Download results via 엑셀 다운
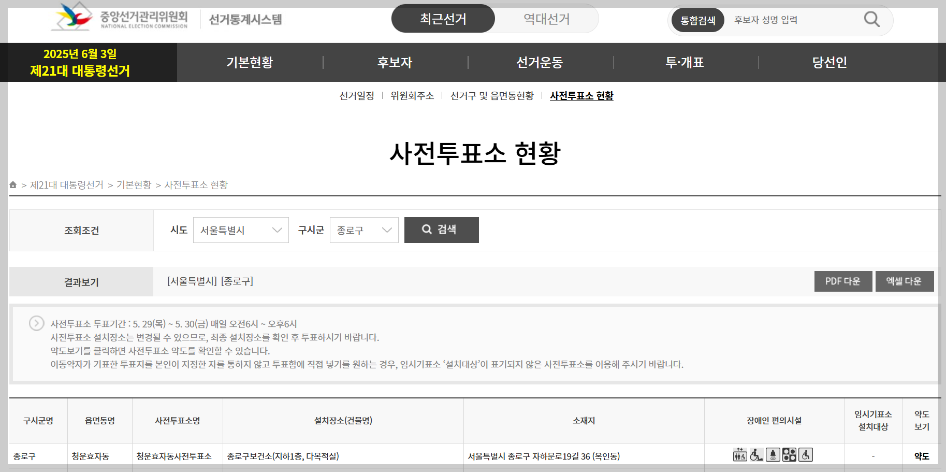The height and width of the screenshot is (472, 946). [x=905, y=281]
